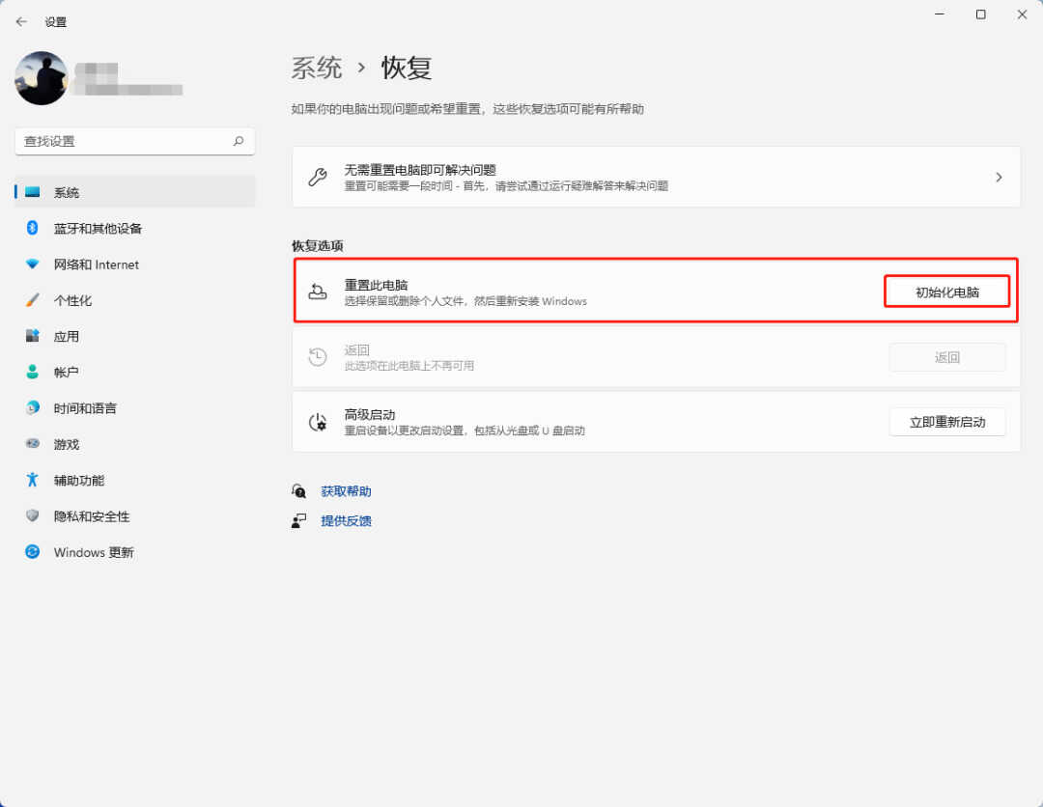The image size is (1043, 807).
Task: Go to 系统 in the breadcrumb
Action: [x=317, y=68]
